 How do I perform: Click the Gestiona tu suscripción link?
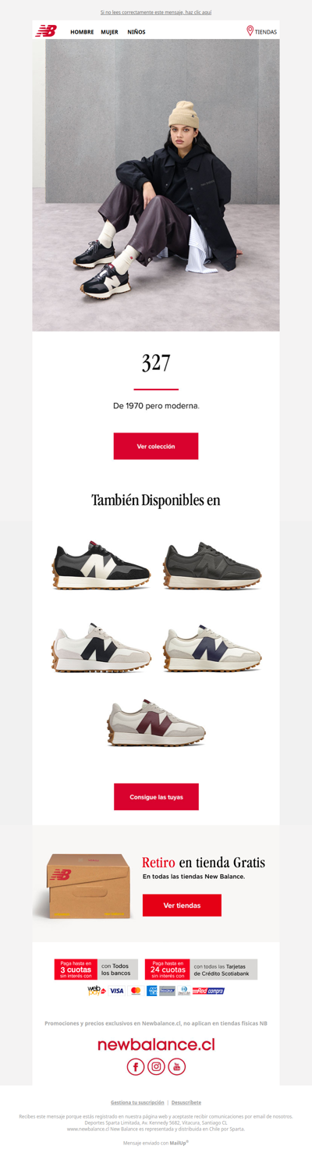coord(137,1102)
